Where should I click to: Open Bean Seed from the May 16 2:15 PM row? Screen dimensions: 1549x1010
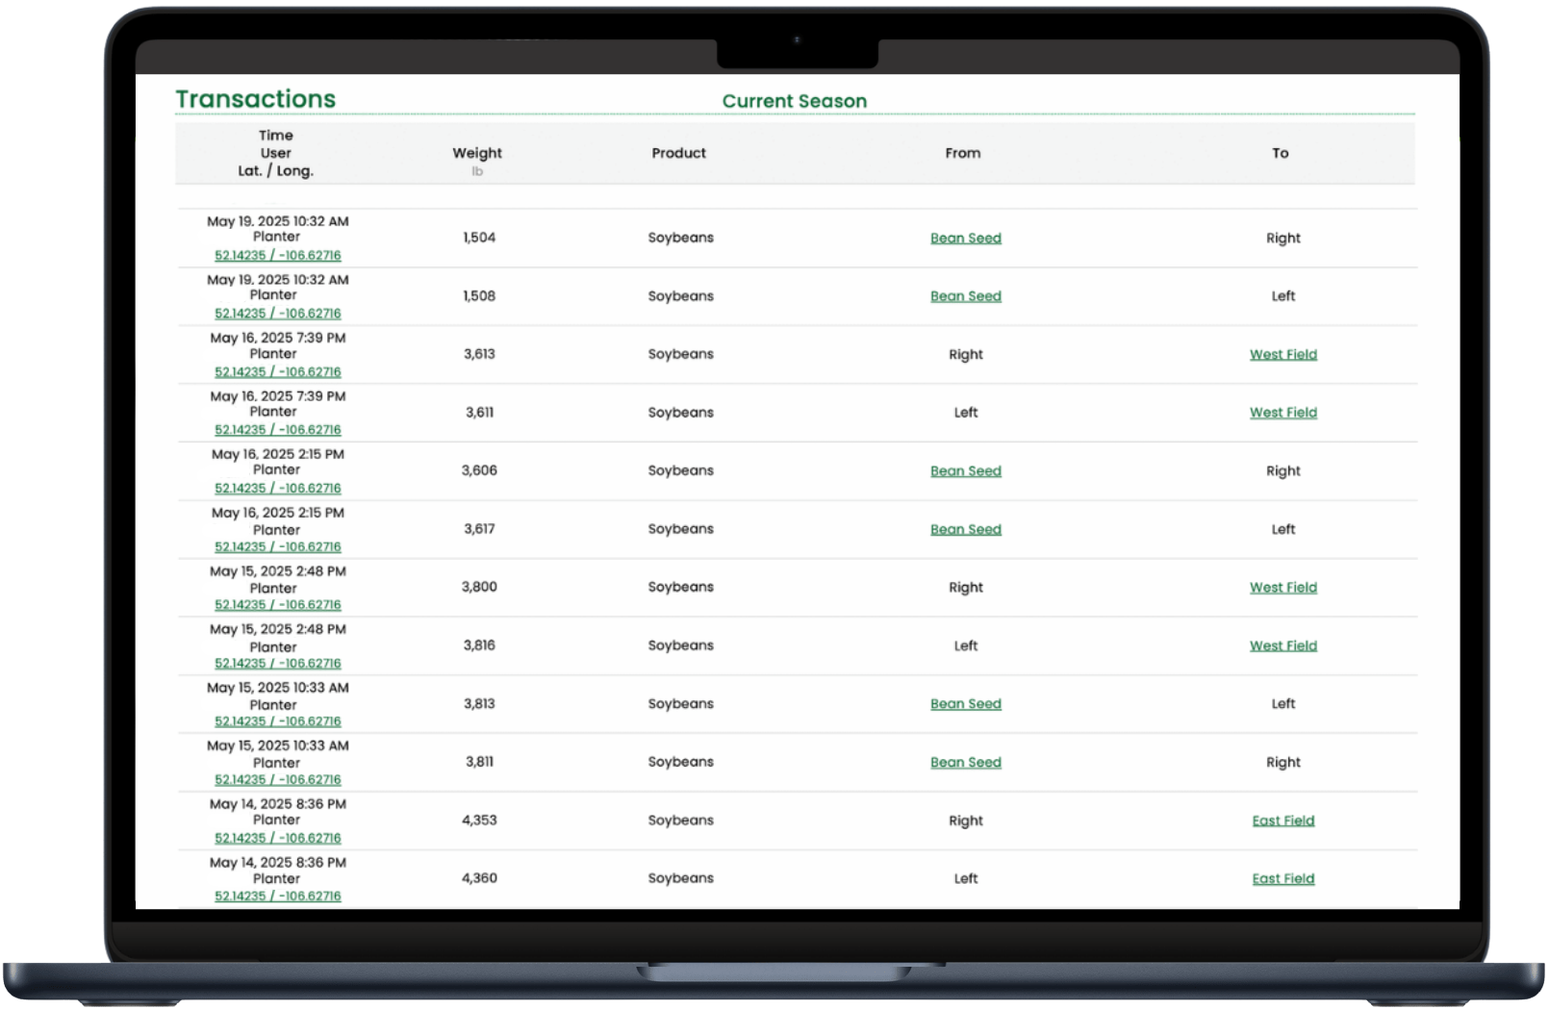[x=965, y=470]
